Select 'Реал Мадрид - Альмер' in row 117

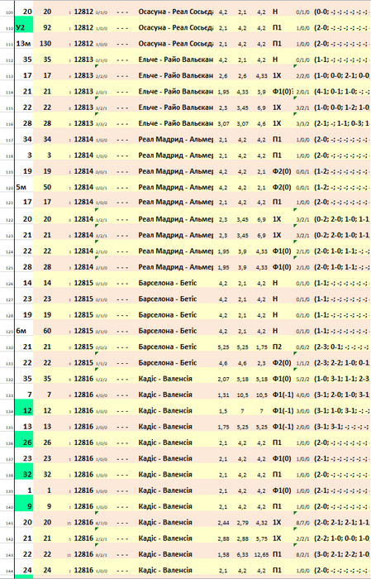[x=176, y=139]
